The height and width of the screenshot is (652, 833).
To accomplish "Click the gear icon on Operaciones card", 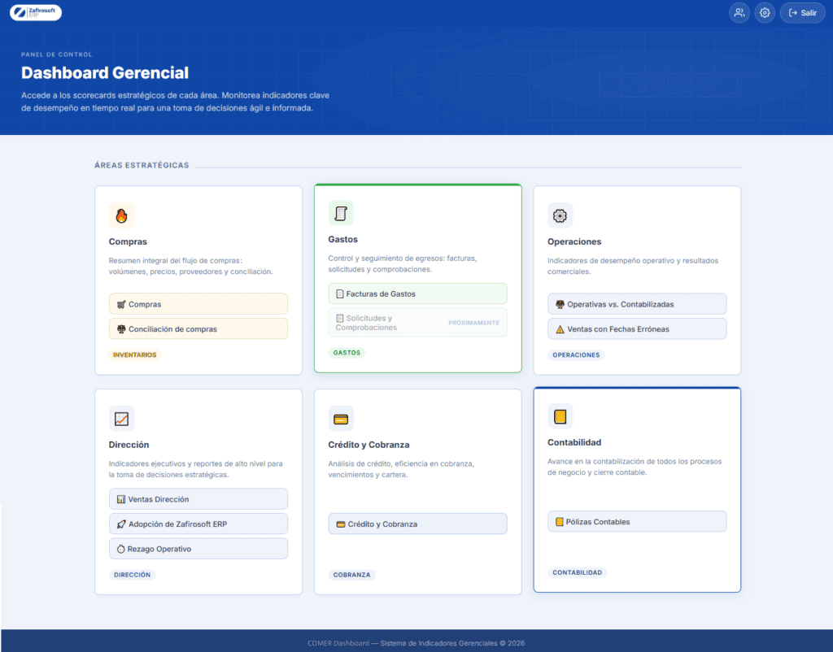I will click(x=560, y=215).
